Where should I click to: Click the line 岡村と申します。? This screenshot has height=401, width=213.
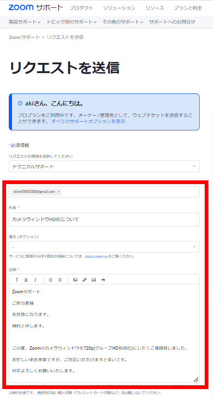(x=29, y=326)
